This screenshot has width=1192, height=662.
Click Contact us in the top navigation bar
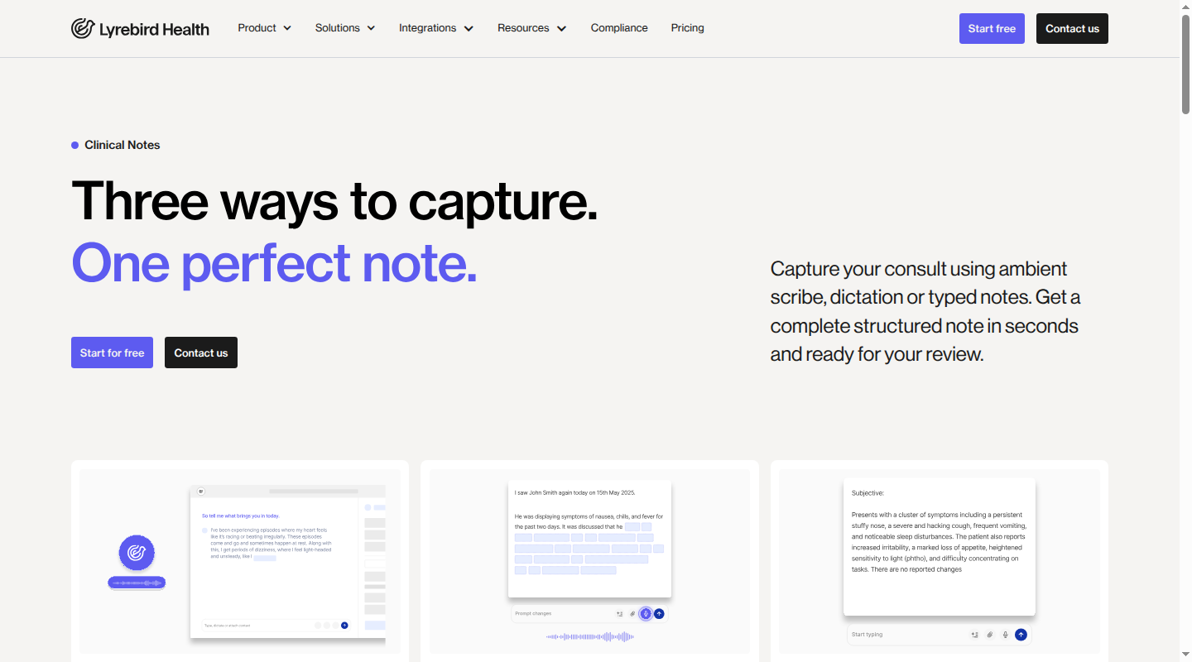pos(1072,29)
